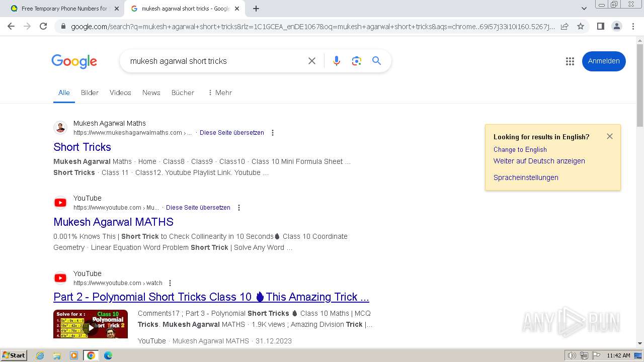Switch to Videos results tab
The width and height of the screenshot is (644, 362).
tap(120, 93)
